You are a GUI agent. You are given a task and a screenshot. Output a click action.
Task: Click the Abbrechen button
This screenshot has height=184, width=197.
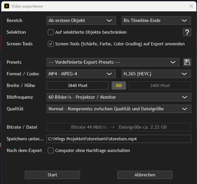click(145, 175)
